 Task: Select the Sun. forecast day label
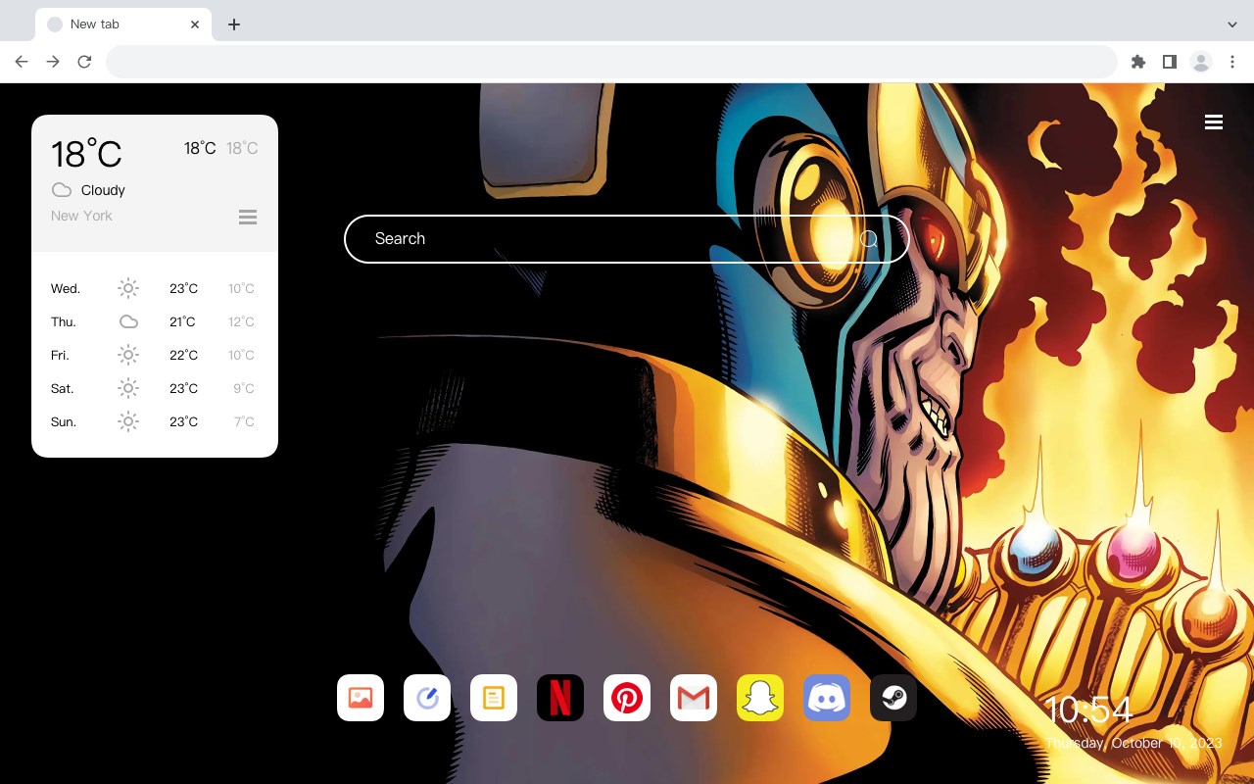(x=64, y=421)
